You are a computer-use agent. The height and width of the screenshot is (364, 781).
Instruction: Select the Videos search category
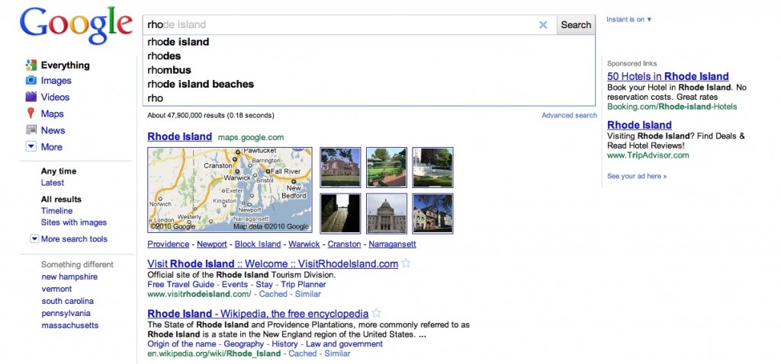(55, 97)
